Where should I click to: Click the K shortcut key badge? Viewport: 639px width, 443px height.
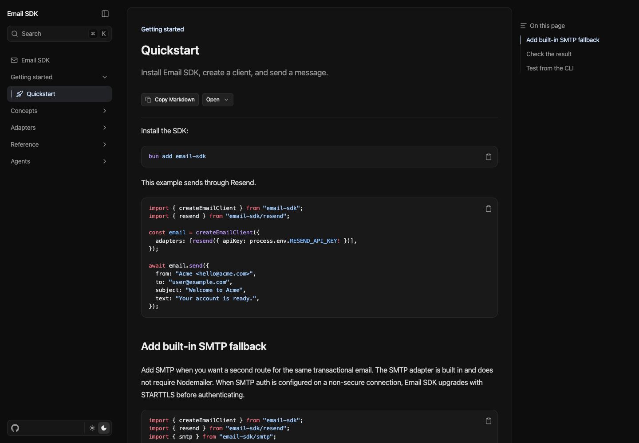pyautogui.click(x=104, y=34)
